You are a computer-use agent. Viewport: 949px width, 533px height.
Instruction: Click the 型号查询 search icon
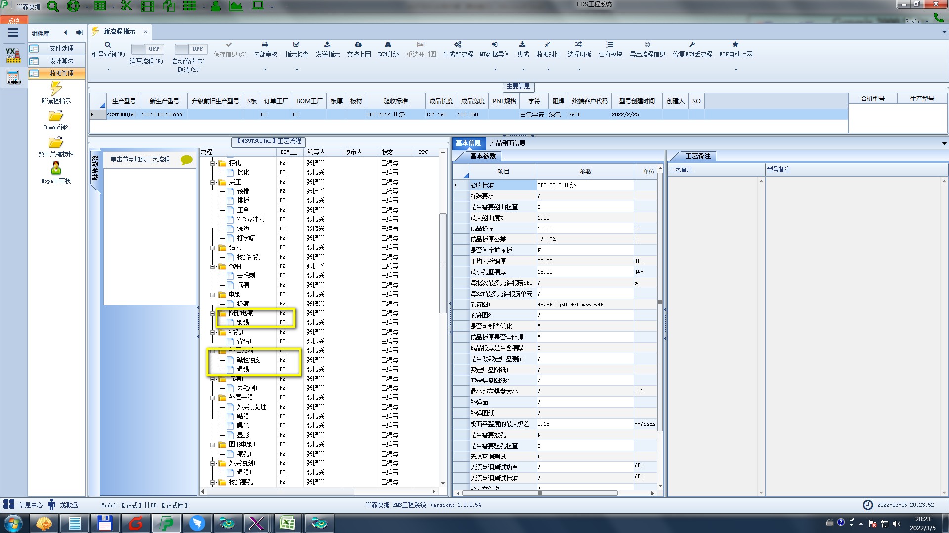[x=108, y=45]
